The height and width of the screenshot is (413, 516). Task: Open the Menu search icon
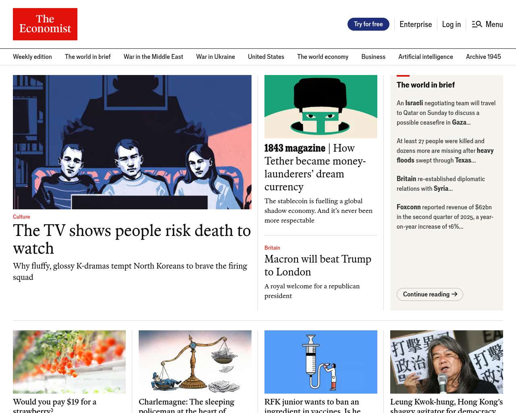click(x=477, y=24)
